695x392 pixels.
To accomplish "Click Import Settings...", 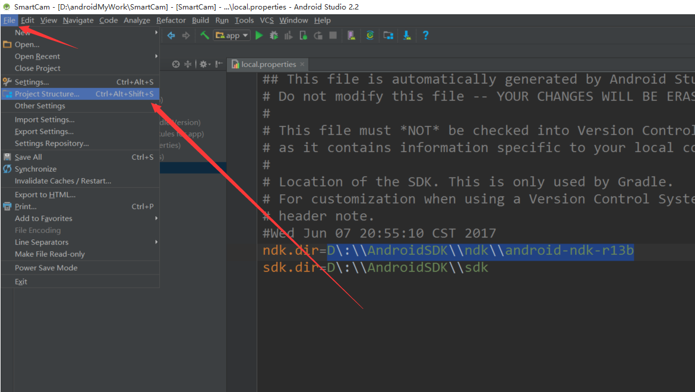I will (x=80, y=119).
